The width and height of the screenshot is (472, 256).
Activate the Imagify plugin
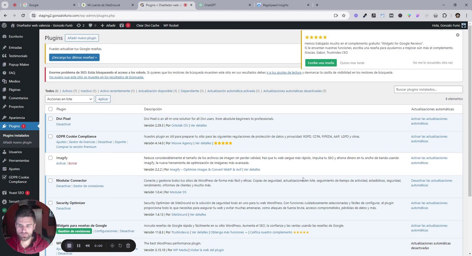[61, 164]
